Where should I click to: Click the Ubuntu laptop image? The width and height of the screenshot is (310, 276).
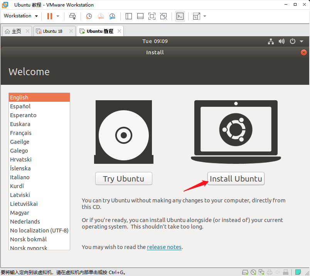point(236,132)
